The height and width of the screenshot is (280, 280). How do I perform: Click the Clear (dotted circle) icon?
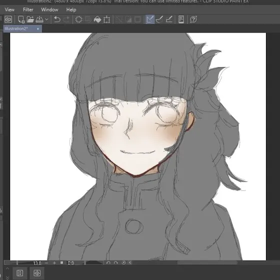[x=78, y=19]
